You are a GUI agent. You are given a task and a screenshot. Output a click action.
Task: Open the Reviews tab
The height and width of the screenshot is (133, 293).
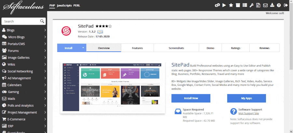(264, 48)
